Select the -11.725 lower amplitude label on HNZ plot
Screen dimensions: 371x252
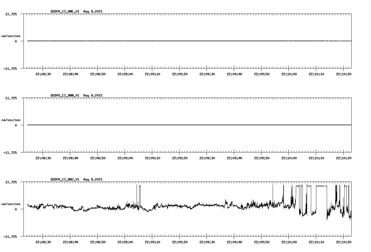tap(10, 237)
